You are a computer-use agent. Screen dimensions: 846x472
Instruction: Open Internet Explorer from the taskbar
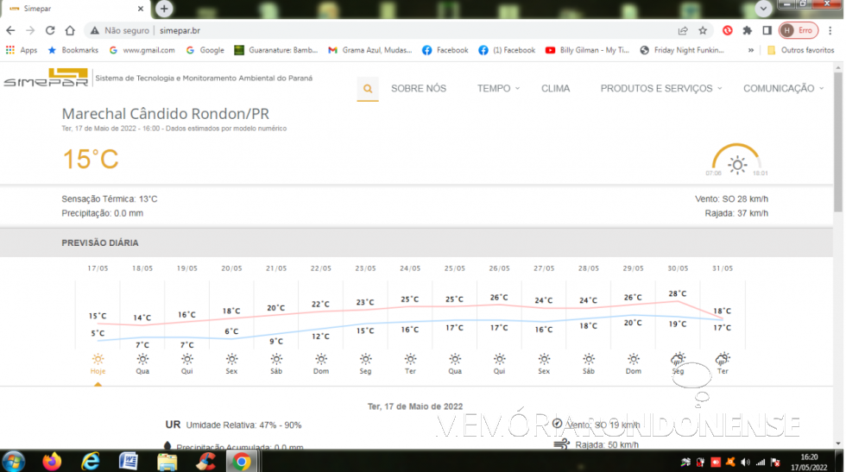point(91,461)
